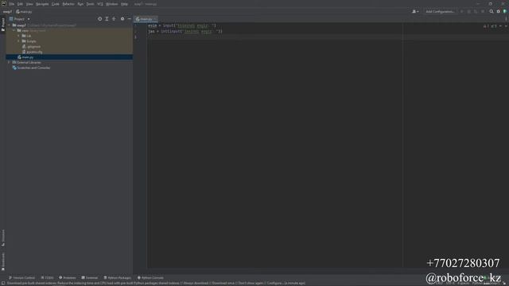Image resolution: width=509 pixels, height=286 pixels.
Task: Click Don't show again link in status bar
Action: [251, 284]
